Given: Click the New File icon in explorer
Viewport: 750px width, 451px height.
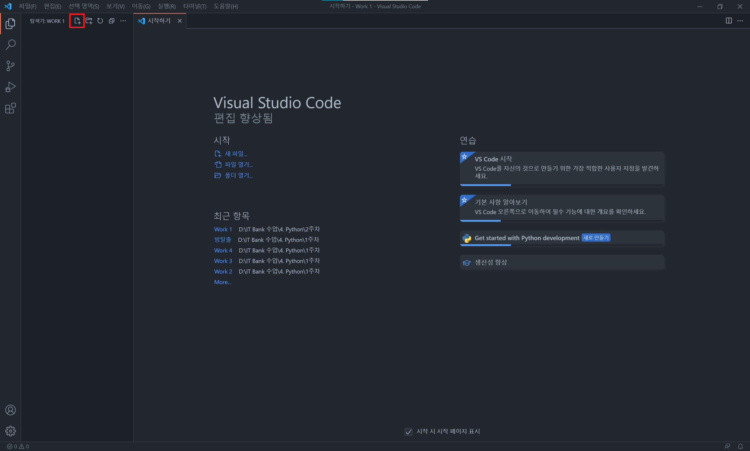Looking at the screenshot, I should coord(77,21).
